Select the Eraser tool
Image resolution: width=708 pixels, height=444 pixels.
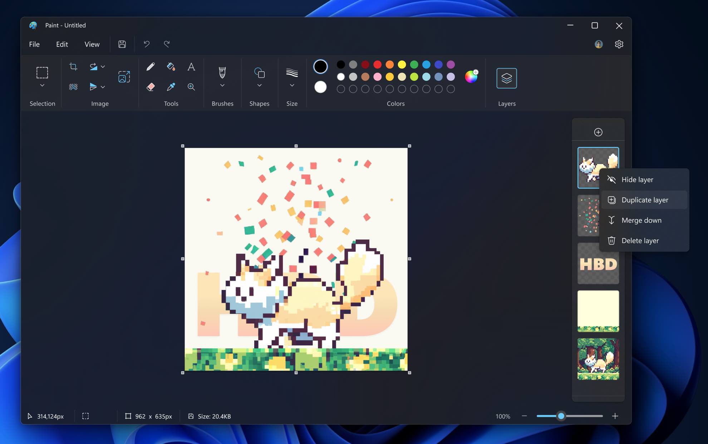coord(151,87)
